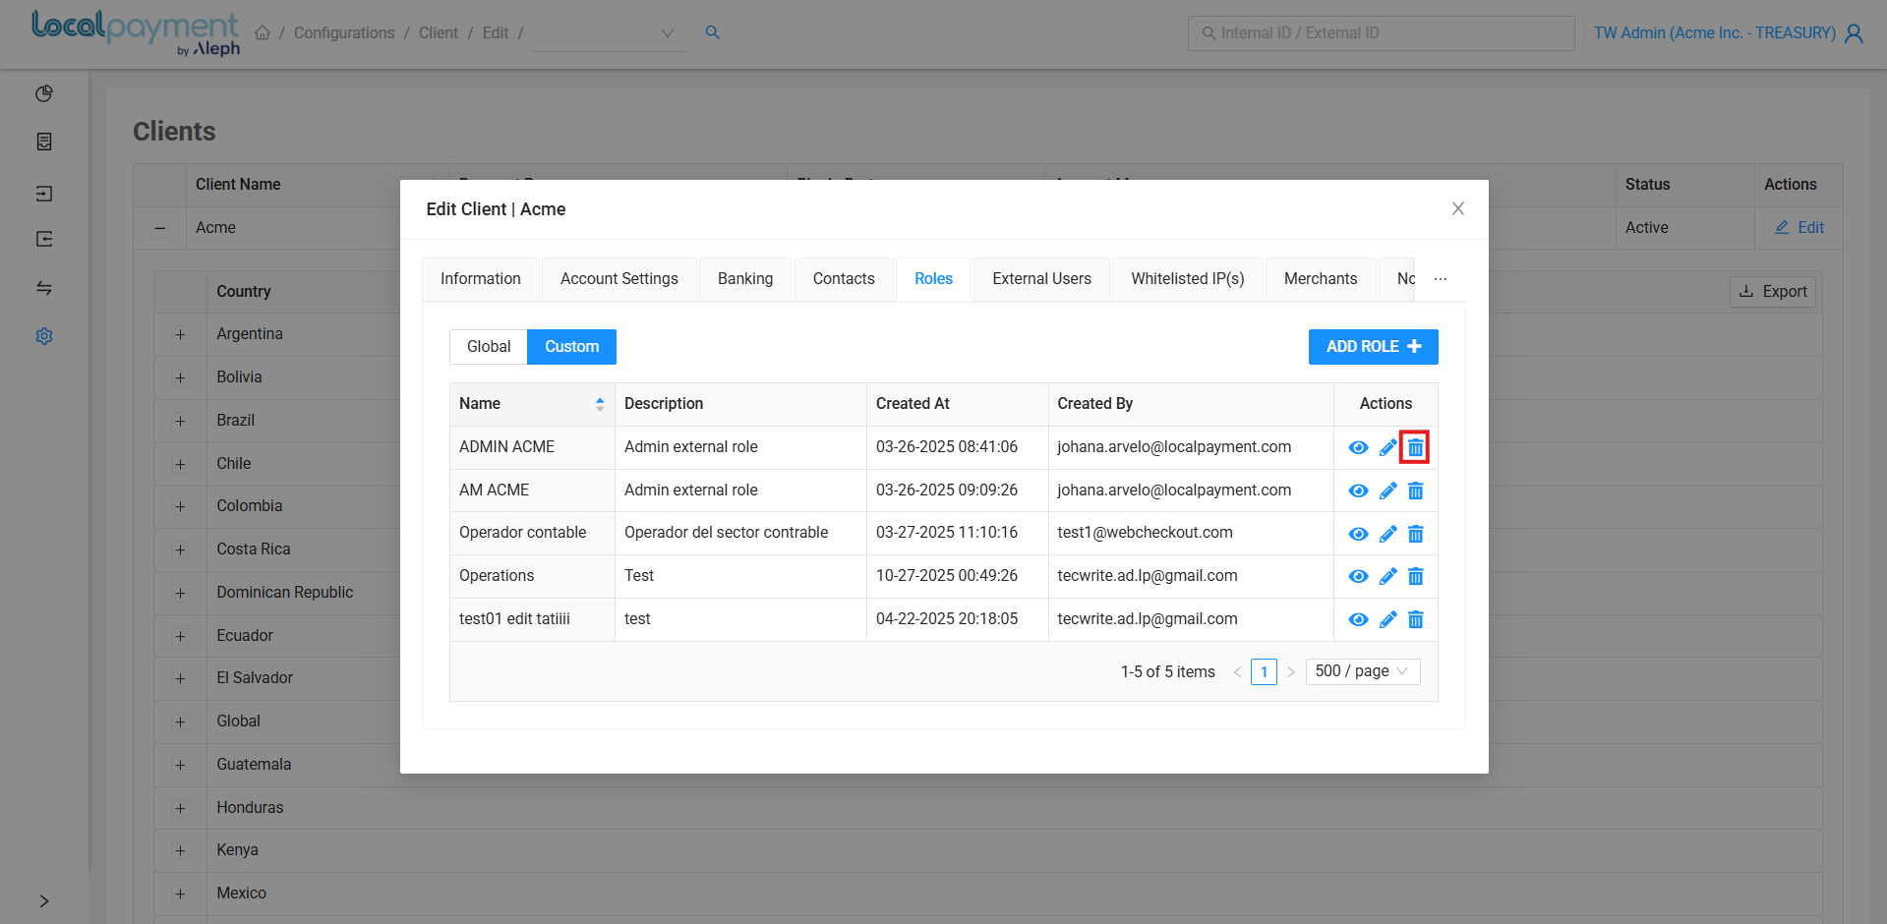Go to the Banking tab
Screen dimensions: 1887x924
point(745,279)
